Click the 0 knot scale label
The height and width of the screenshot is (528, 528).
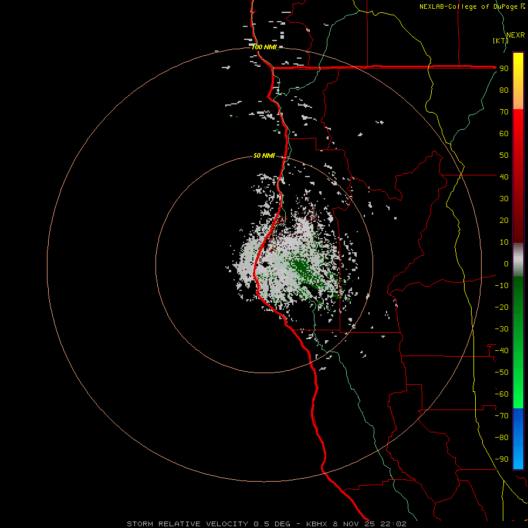pos(506,263)
